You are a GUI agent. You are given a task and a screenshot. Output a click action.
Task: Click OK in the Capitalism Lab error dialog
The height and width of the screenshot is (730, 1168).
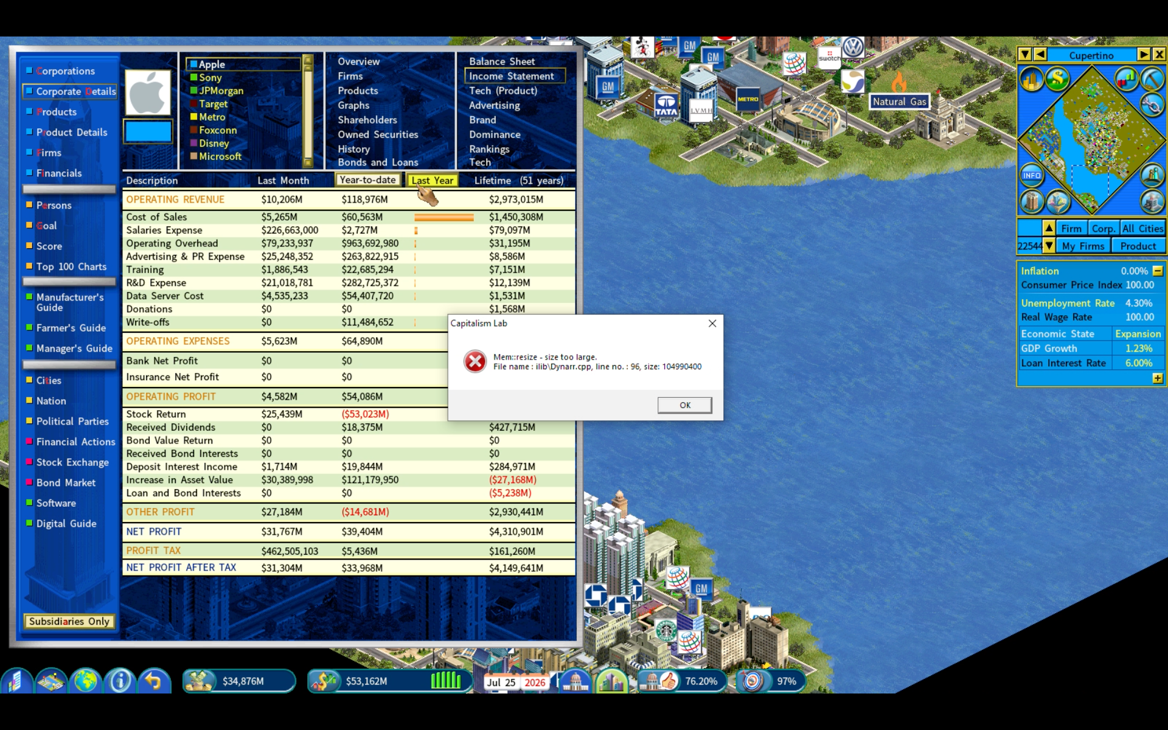pyautogui.click(x=684, y=405)
